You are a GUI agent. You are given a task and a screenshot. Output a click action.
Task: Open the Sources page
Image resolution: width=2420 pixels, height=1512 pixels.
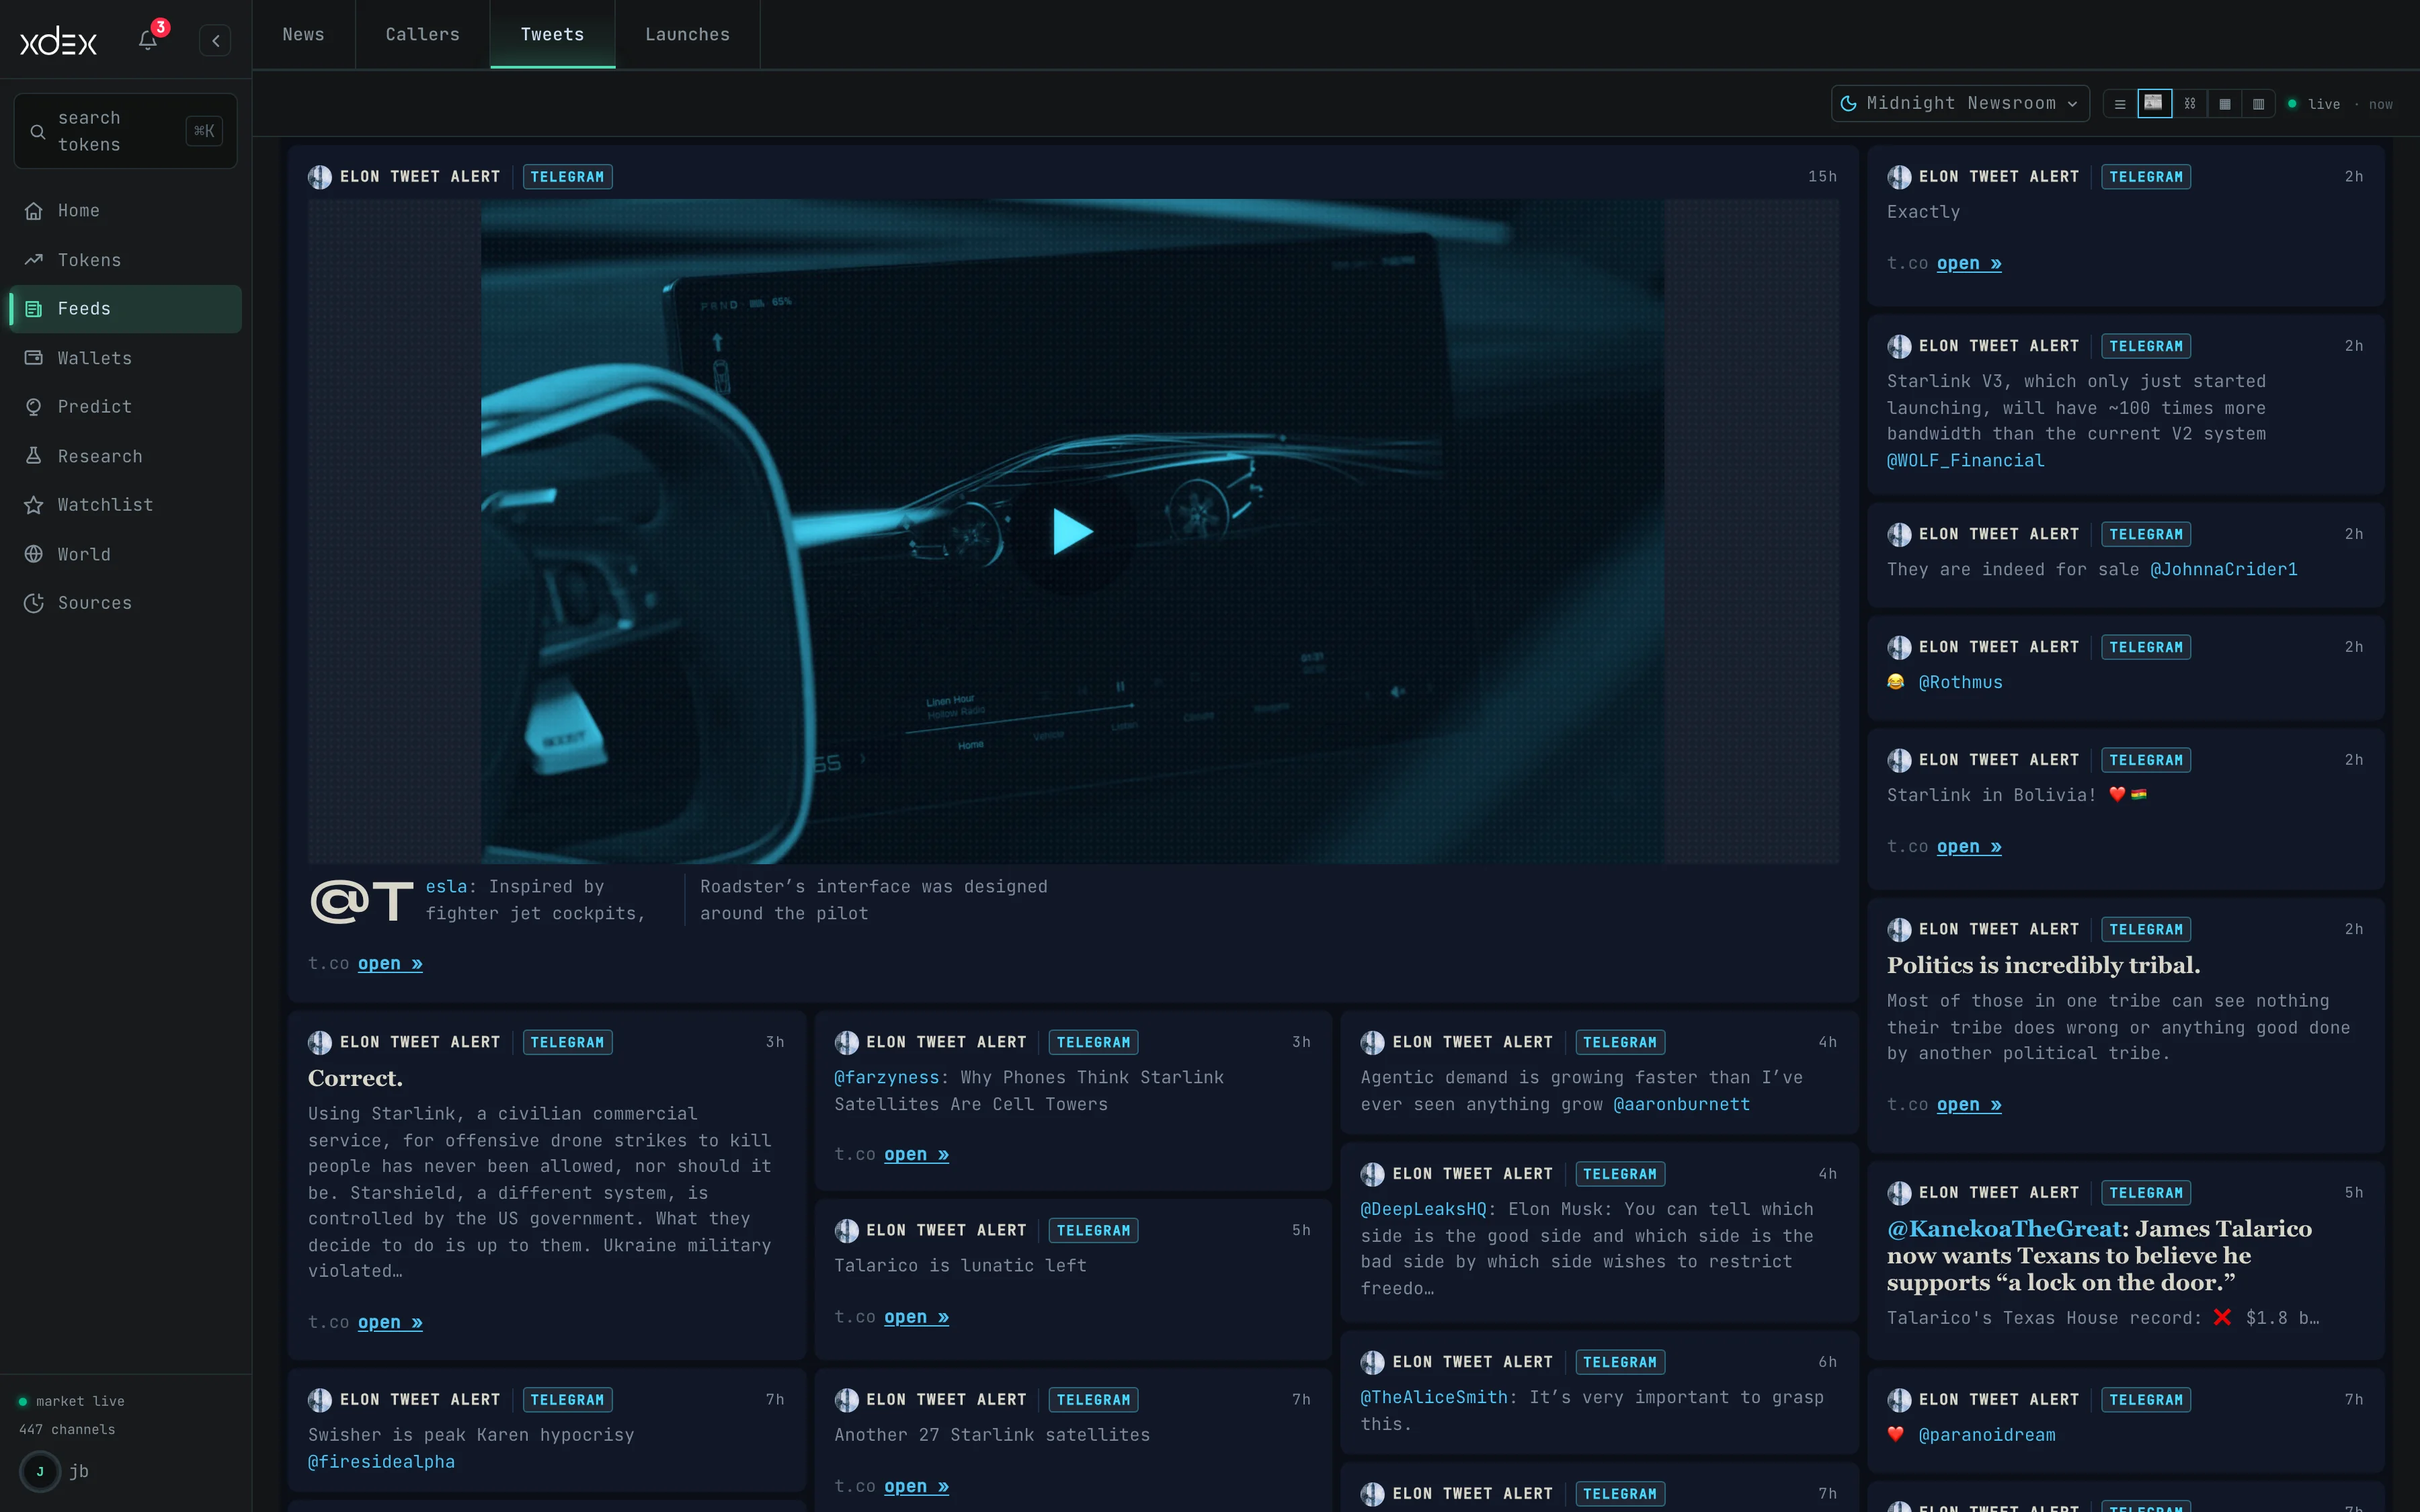125,603
